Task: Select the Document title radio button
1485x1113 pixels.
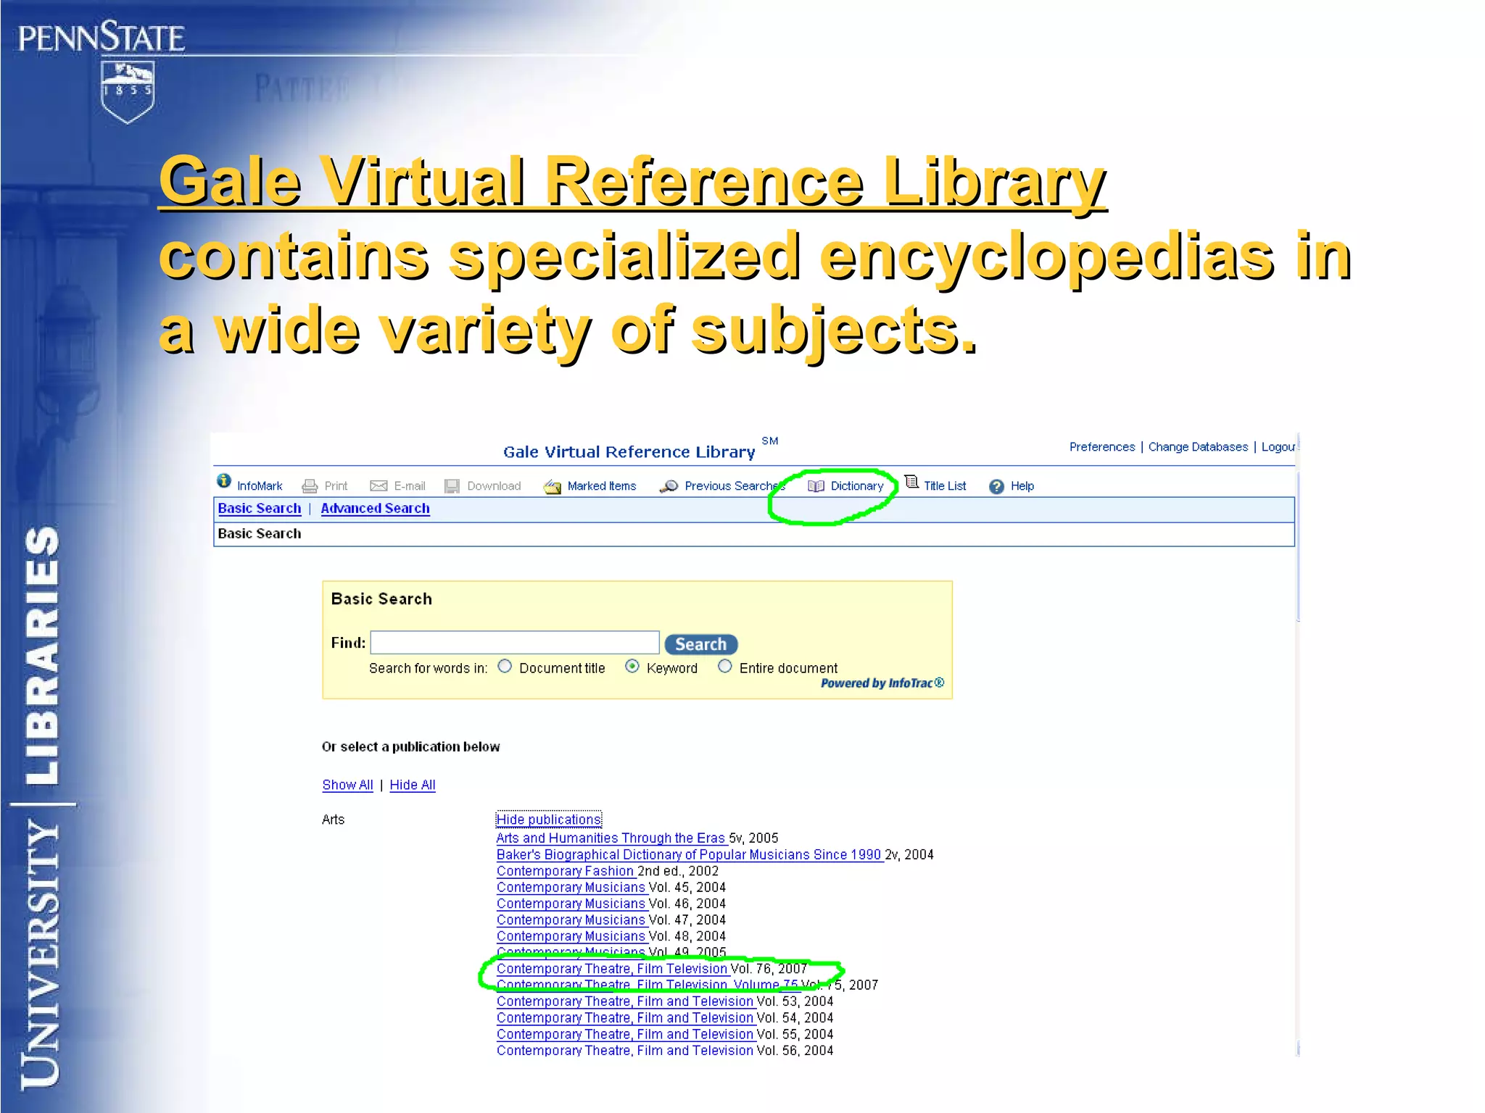Action: tap(505, 667)
